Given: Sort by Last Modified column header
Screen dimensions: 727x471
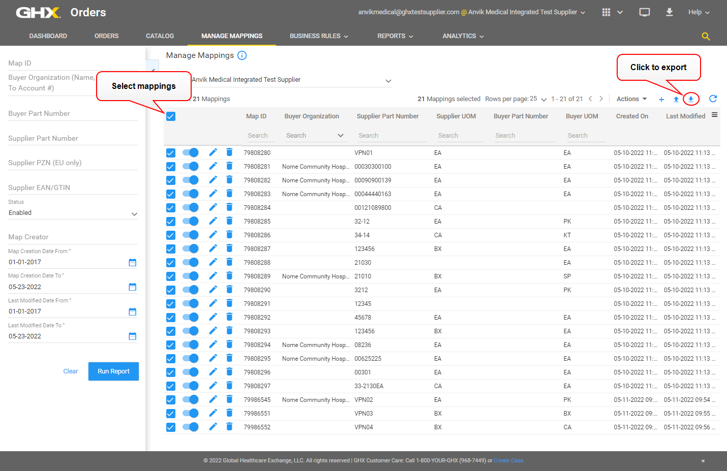Looking at the screenshot, I should point(685,116).
